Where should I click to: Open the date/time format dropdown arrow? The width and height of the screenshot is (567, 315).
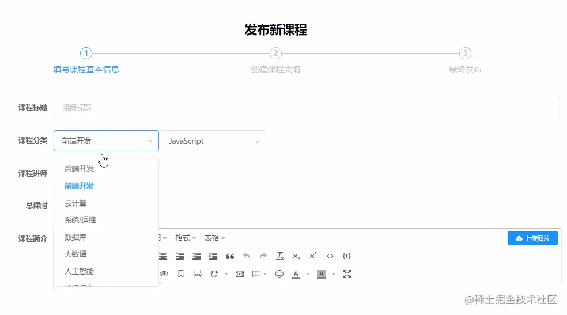(226, 274)
